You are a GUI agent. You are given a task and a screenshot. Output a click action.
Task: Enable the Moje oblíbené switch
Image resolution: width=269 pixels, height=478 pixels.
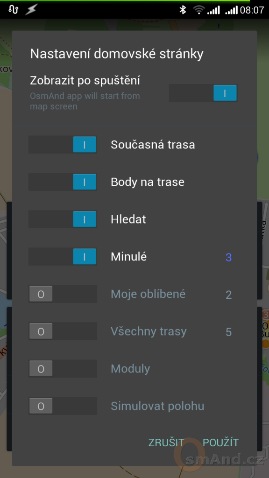[x=63, y=294]
